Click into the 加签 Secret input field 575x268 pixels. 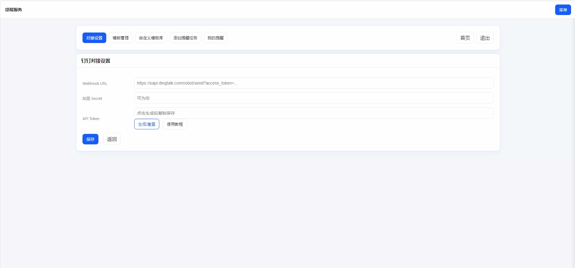coord(313,98)
